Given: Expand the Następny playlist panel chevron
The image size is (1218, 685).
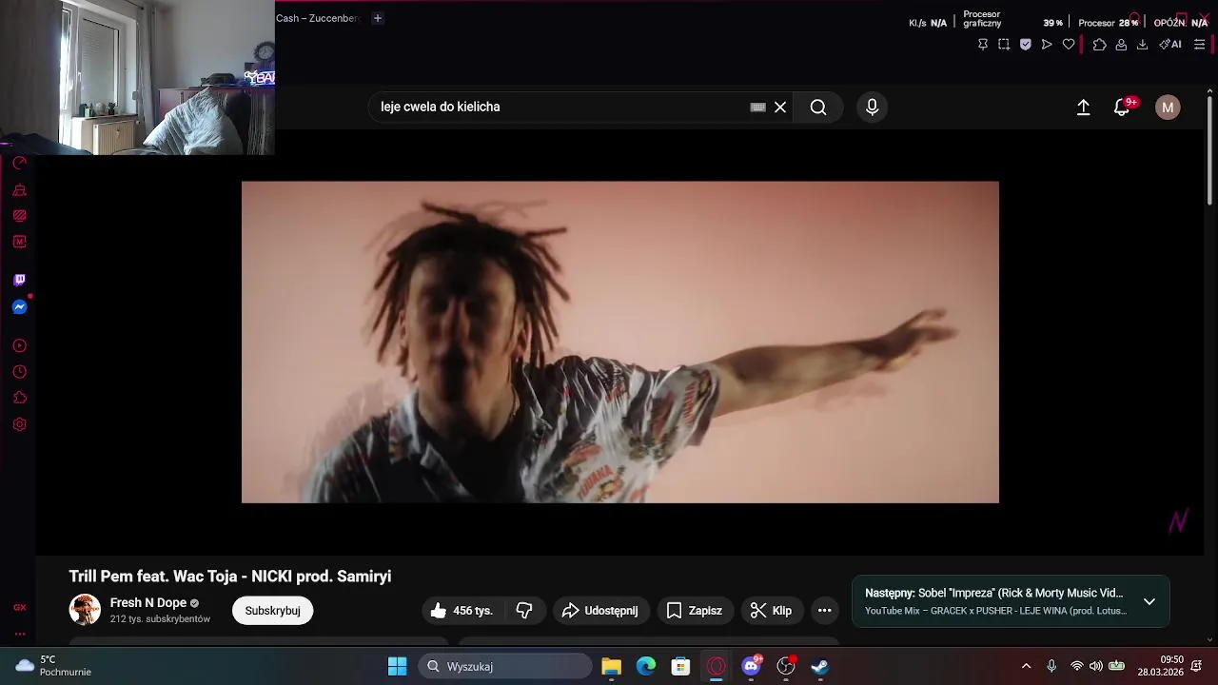Looking at the screenshot, I should 1149,602.
